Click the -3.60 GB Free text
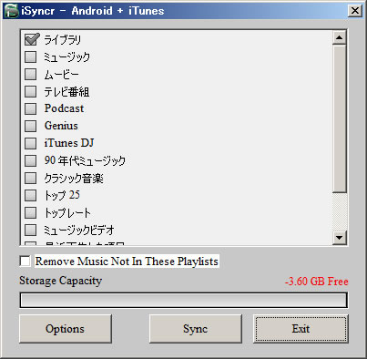The width and height of the screenshot is (367, 359). tap(316, 282)
